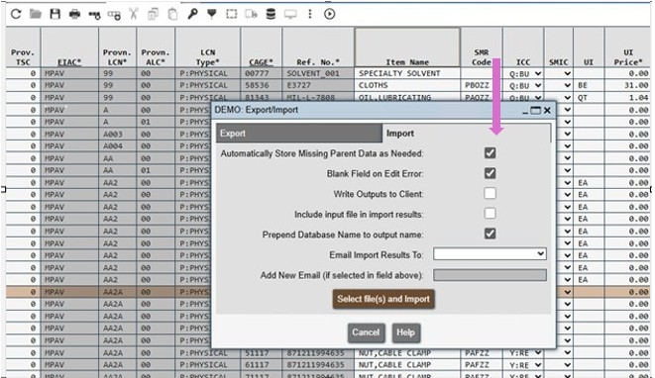Click the SOLVENT_001 reference number cell

coord(318,73)
